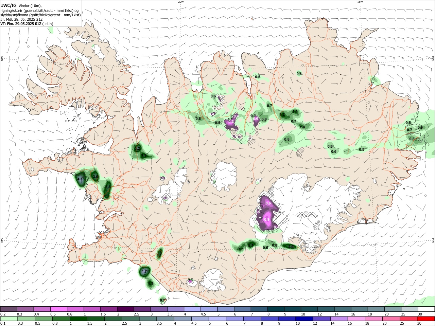The height and width of the screenshot is (326, 435).
Task: Click the red swatch ending the lower legend row
Action: [426, 319]
